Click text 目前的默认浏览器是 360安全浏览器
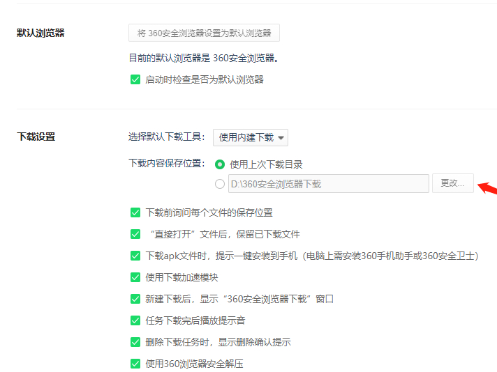Image resolution: width=497 pixels, height=372 pixels. [204, 59]
